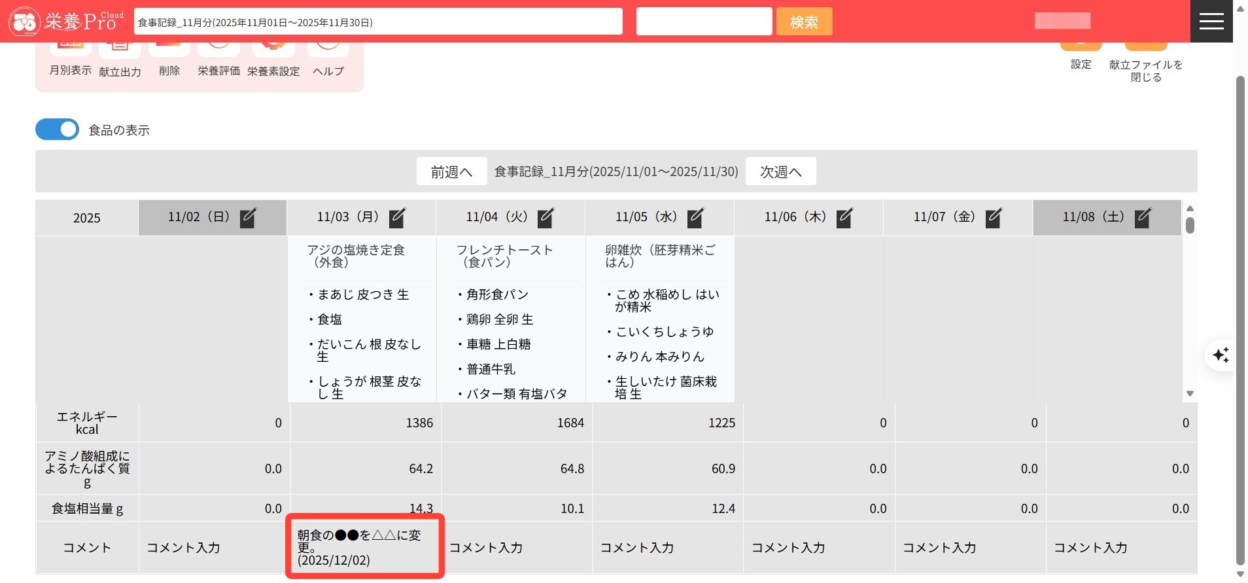The image size is (1248, 583).
Task: Go to next week with 次週へ
Action: (780, 171)
